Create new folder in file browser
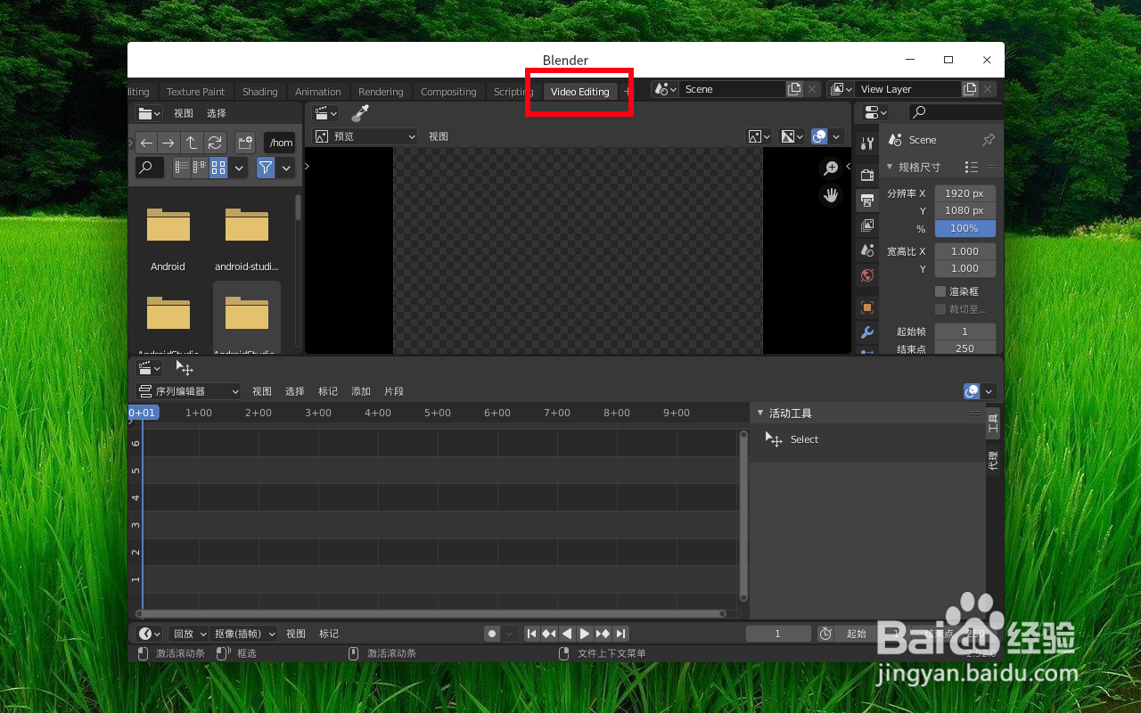 [245, 143]
